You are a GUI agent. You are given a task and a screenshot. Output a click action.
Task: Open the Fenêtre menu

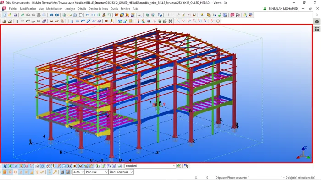125,9
